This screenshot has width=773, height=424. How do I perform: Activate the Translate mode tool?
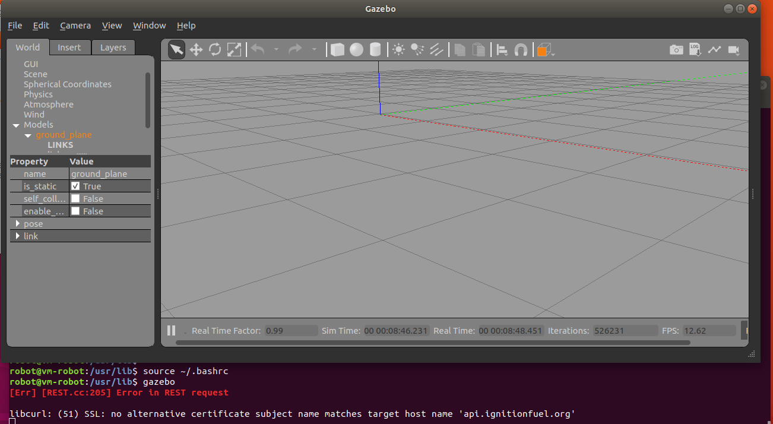[x=196, y=50]
